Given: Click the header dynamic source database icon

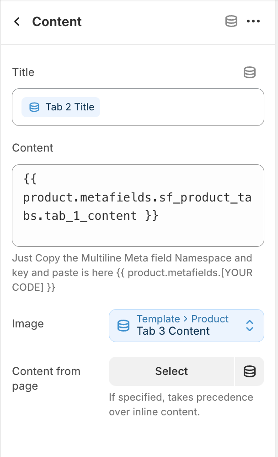Looking at the screenshot, I should [231, 22].
